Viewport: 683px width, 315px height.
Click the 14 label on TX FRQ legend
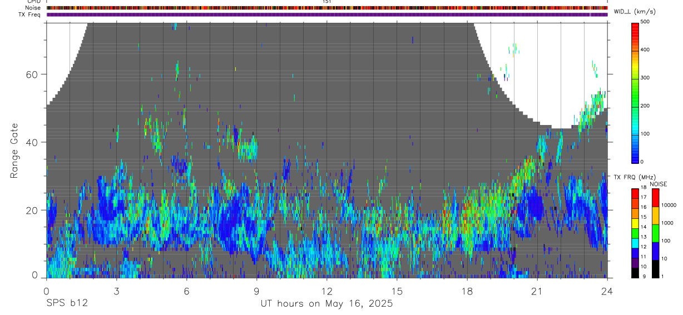(644, 227)
